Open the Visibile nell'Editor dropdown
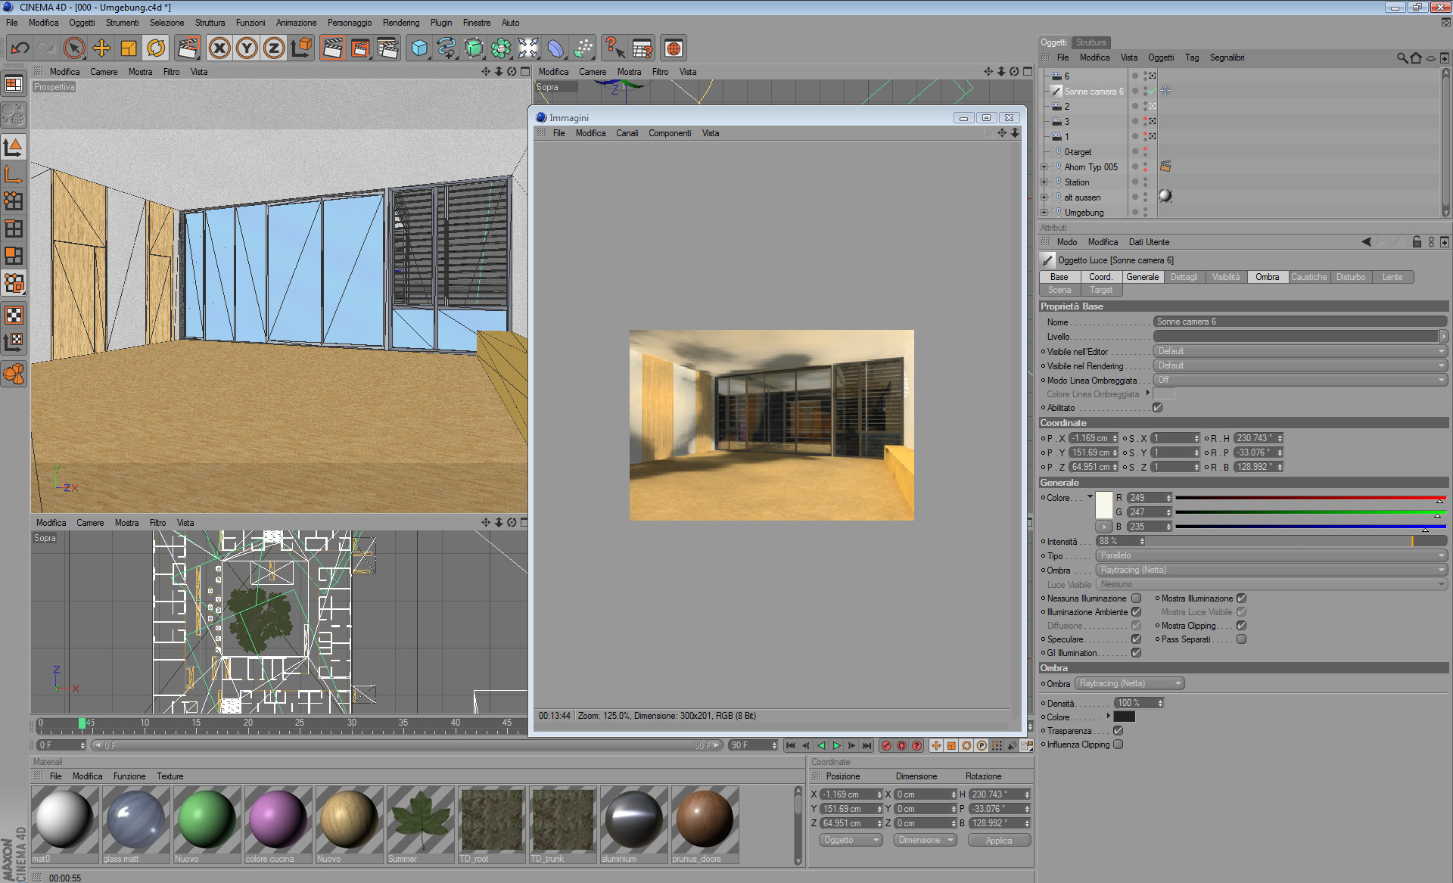The image size is (1453, 883). (x=1299, y=351)
